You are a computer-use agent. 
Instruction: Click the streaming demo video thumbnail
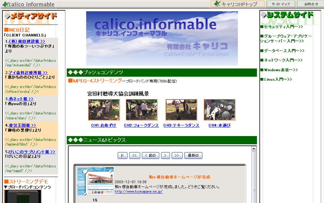tap(23, 196)
